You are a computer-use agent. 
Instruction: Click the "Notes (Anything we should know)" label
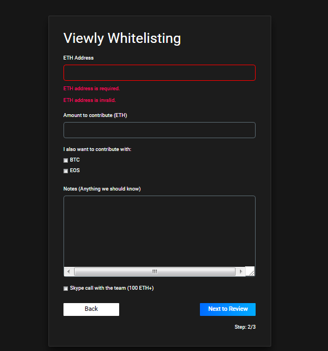[x=102, y=189]
